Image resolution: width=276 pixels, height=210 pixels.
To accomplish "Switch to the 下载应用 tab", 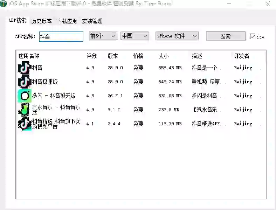I will pyautogui.click(x=67, y=21).
